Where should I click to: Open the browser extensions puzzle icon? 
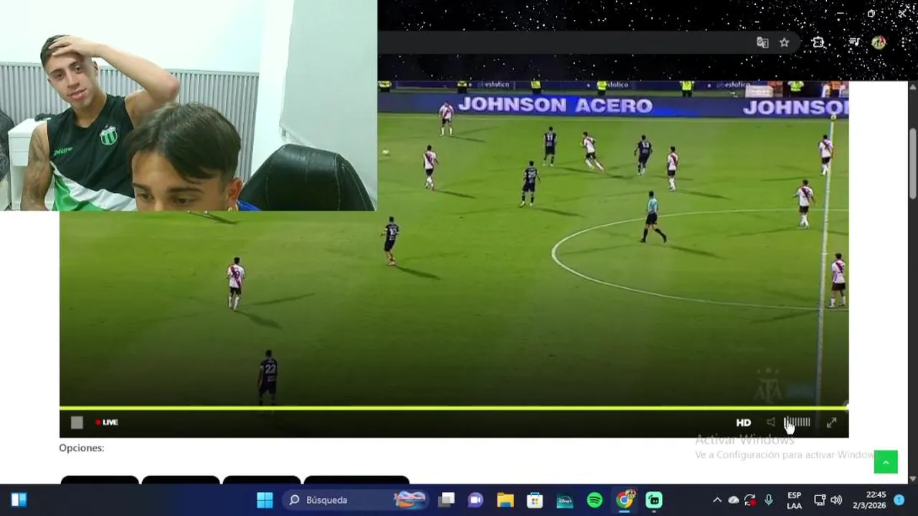tap(818, 42)
